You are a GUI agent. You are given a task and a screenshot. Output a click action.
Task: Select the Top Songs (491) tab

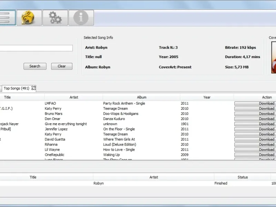[x=17, y=88]
